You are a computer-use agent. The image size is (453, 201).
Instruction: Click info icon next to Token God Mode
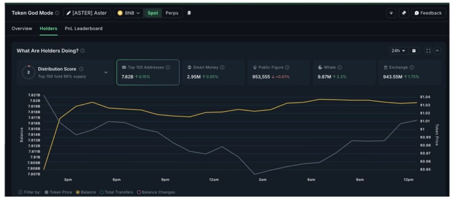pyautogui.click(x=57, y=13)
